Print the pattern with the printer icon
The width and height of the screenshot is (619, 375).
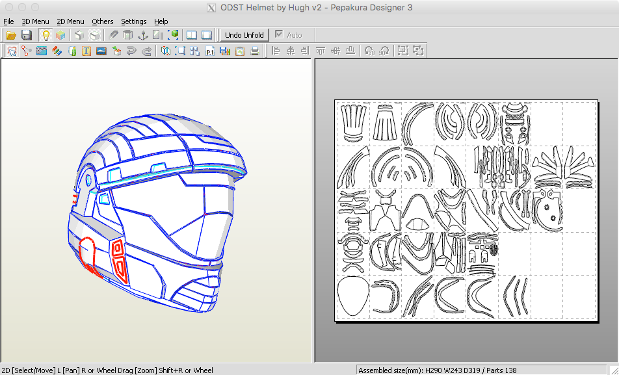click(x=255, y=51)
